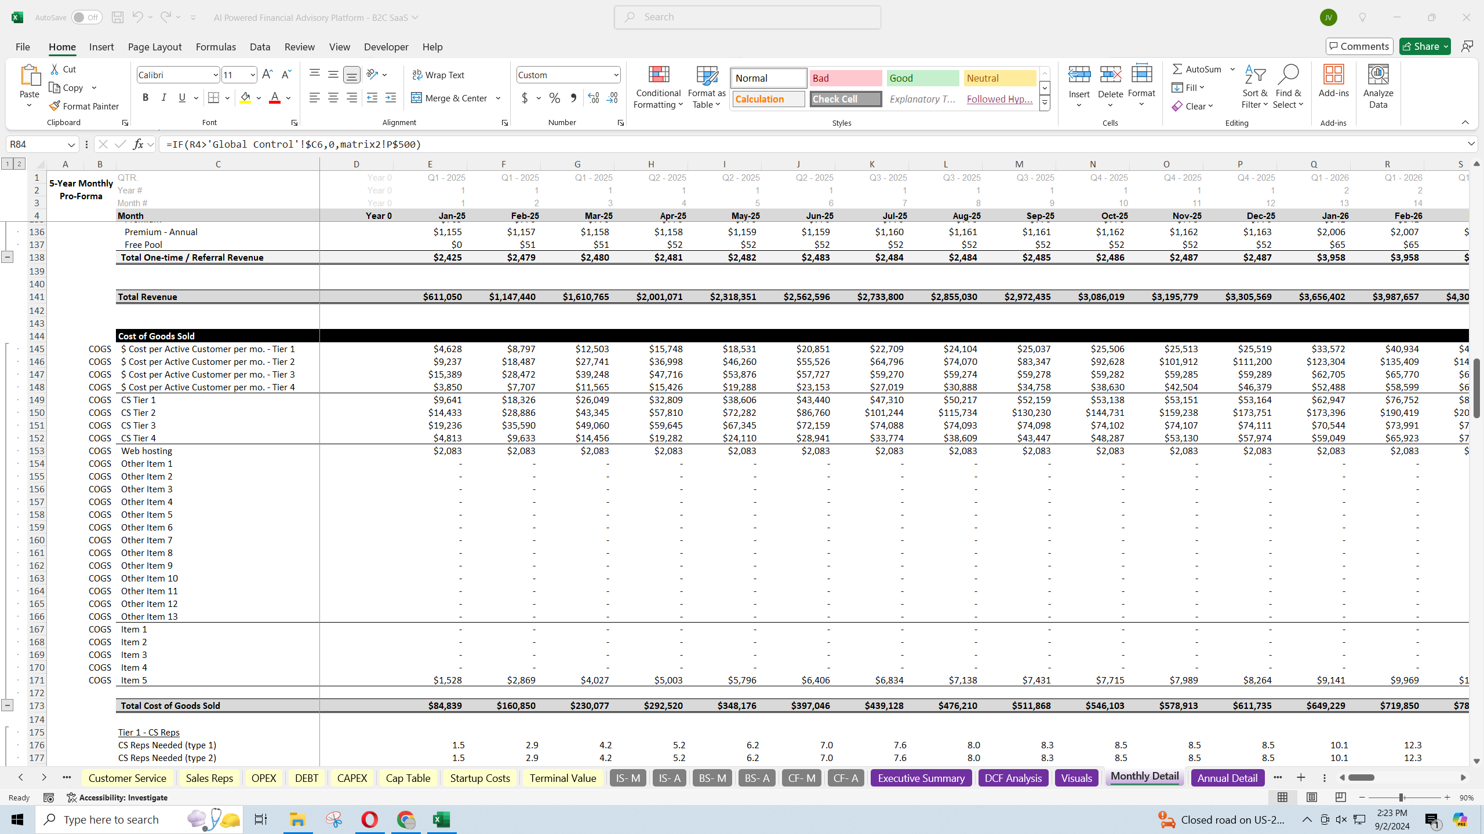Image resolution: width=1484 pixels, height=834 pixels.
Task: Open the font size dropdown
Action: coord(253,75)
